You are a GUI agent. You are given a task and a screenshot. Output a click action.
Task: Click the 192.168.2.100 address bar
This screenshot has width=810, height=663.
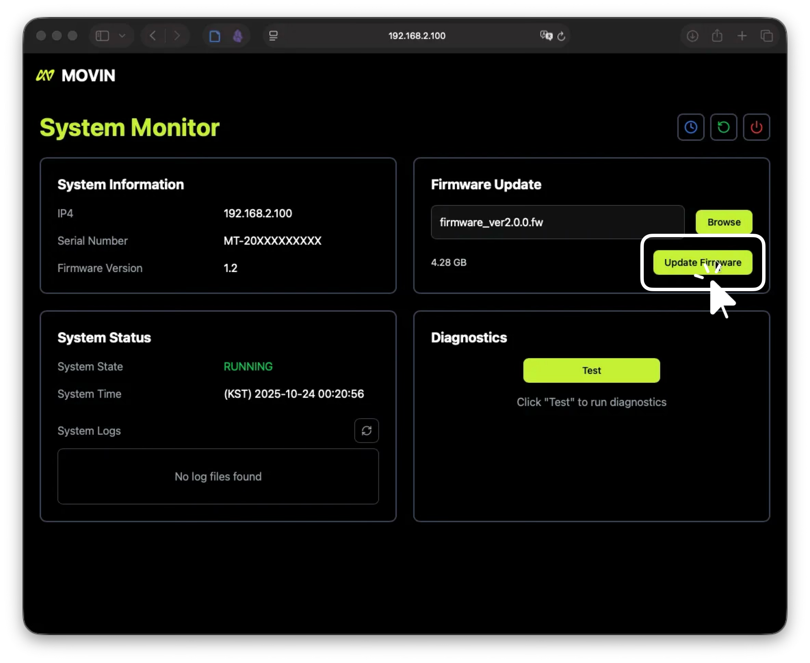click(417, 36)
